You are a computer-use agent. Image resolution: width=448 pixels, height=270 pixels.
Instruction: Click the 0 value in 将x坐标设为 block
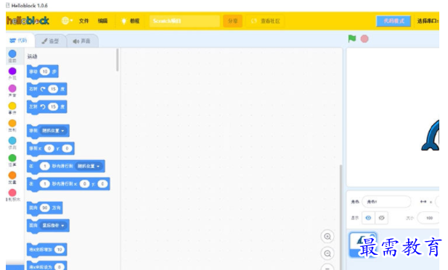tap(59, 267)
